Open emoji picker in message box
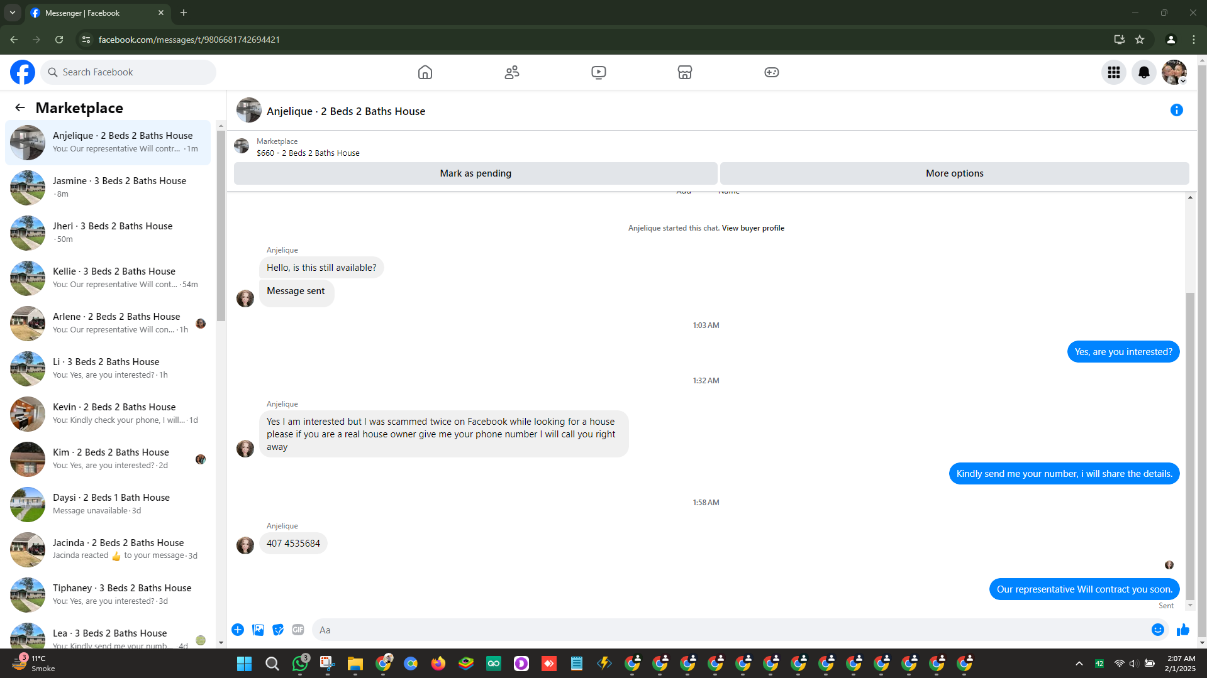Viewport: 1207px width, 678px height. [1158, 630]
